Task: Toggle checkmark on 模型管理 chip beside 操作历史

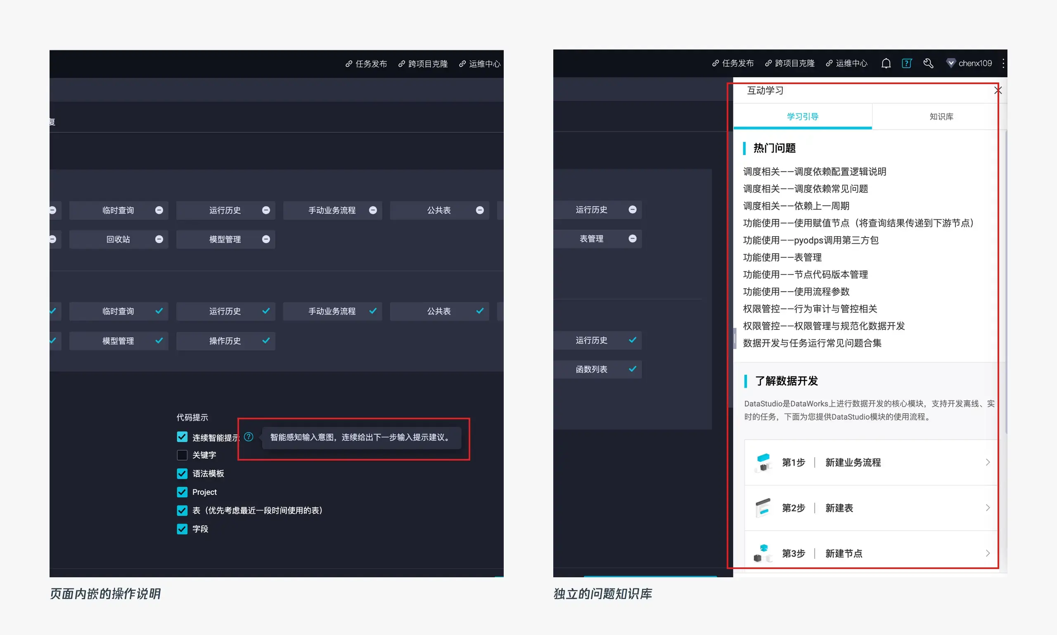Action: coord(159,341)
